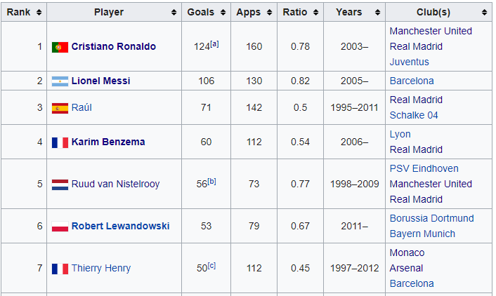Open Lionel Messi's page link

tap(100, 81)
